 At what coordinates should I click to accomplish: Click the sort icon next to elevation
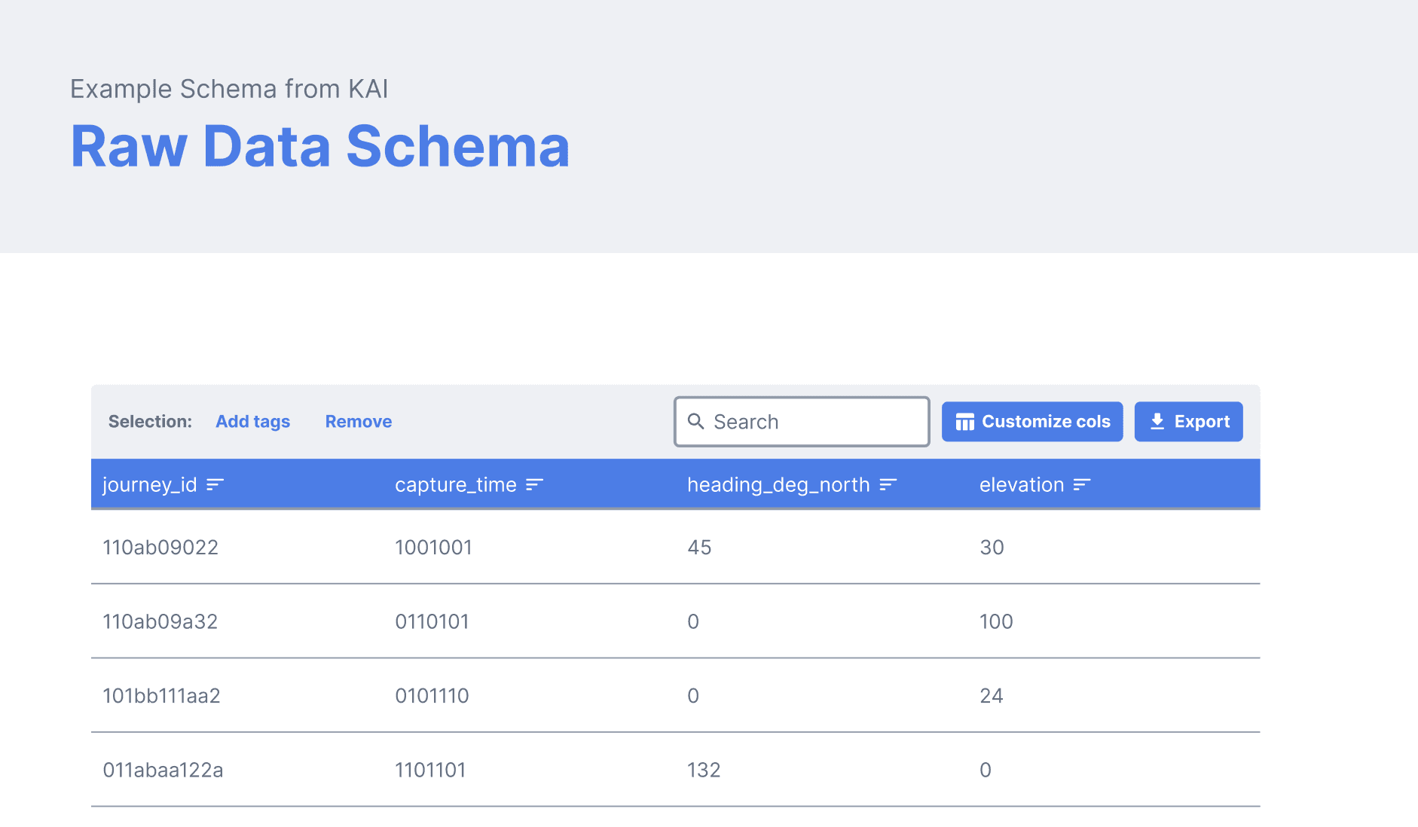(x=1082, y=485)
